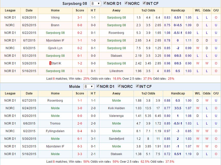221x165 pixels.
Task: Click odds value 1.19 in Molde vs Stabaek row
Action: click(x=188, y=154)
